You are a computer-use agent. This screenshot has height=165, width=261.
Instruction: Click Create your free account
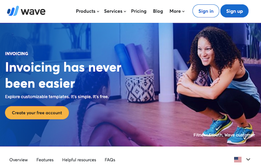coord(37,112)
